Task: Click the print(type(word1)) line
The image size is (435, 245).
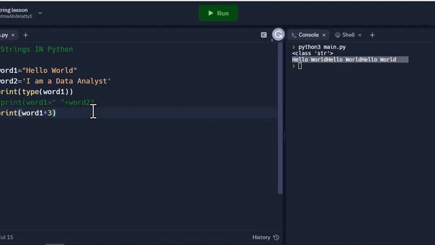Action: pyautogui.click(x=36, y=92)
